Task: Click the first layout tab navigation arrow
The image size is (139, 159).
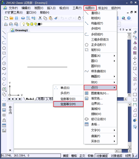Action: coord(9,99)
